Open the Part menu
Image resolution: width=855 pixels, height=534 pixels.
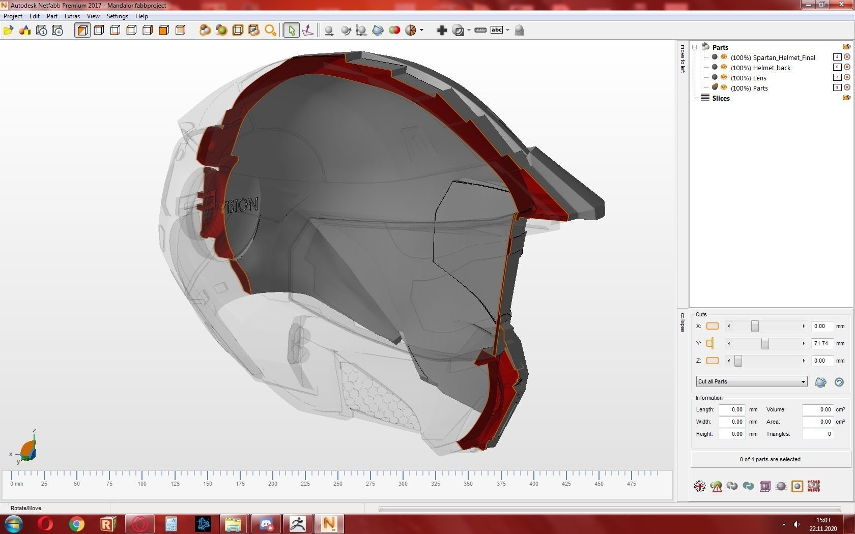click(x=52, y=16)
